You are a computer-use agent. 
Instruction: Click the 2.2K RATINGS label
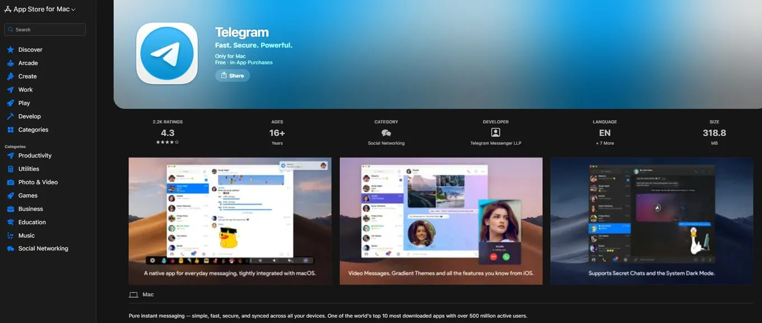(x=168, y=122)
